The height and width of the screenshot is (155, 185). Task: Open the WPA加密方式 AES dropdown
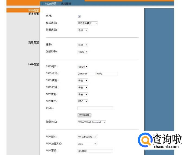coord(87,144)
